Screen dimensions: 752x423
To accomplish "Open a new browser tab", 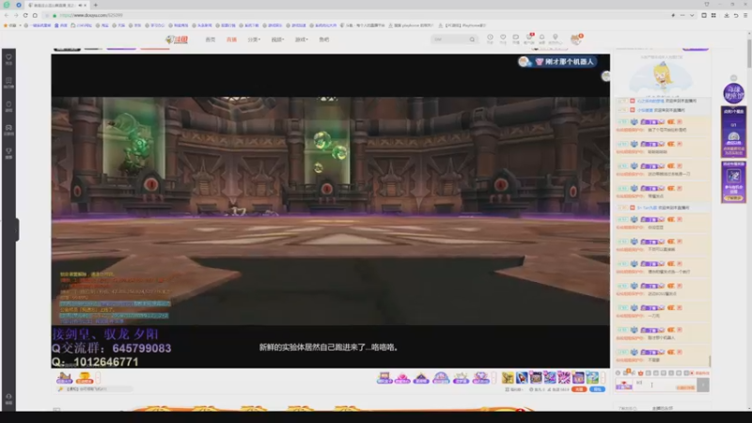I will click(x=96, y=5).
